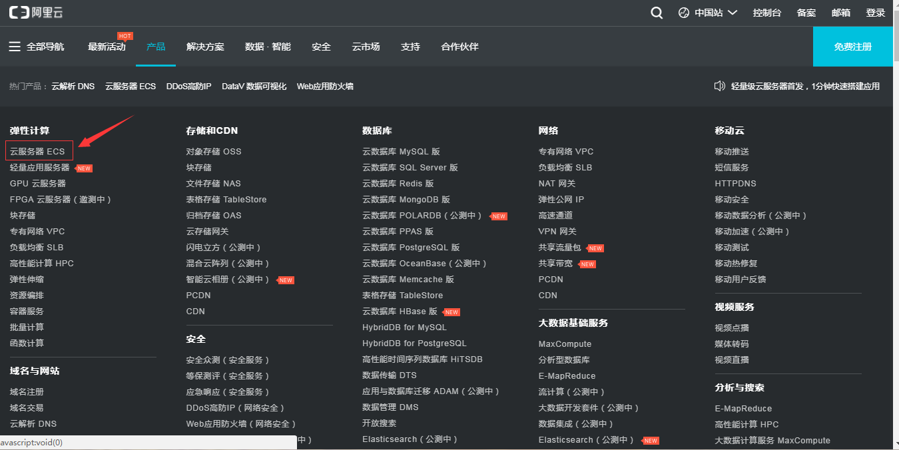899x450 pixels.
Task: Open 弹性伸缩 product
Action: [x=27, y=280]
